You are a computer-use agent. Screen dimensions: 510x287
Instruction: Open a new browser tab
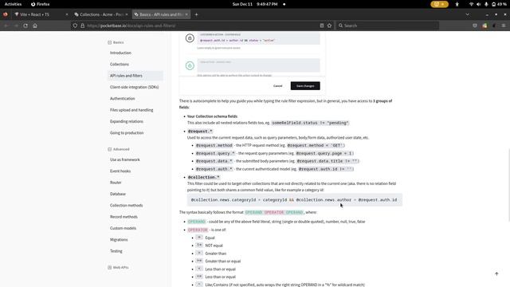(196, 14)
